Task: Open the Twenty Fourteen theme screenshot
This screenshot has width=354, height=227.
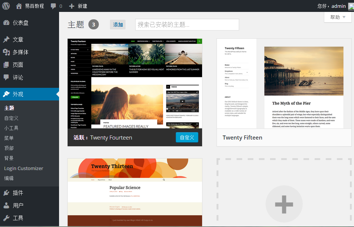Action: click(135, 83)
